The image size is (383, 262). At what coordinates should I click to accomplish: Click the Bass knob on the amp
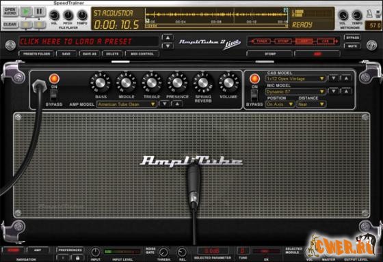pos(100,83)
